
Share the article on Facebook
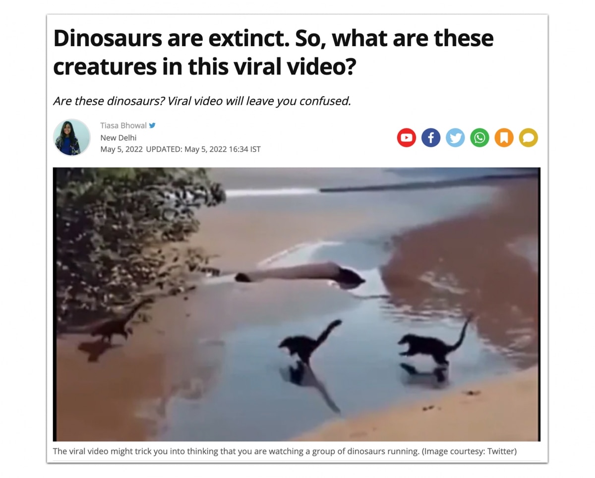click(431, 137)
